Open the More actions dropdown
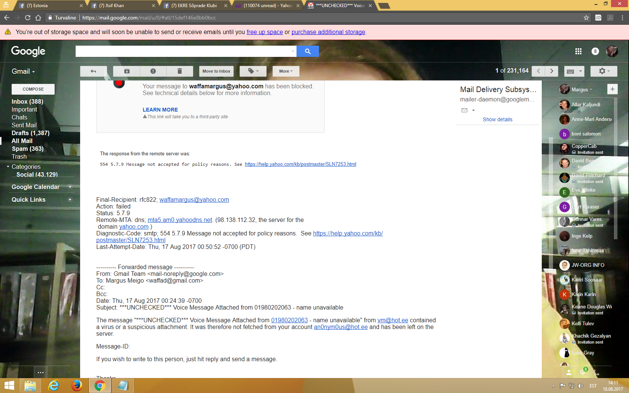The height and width of the screenshot is (393, 629). pos(286,71)
